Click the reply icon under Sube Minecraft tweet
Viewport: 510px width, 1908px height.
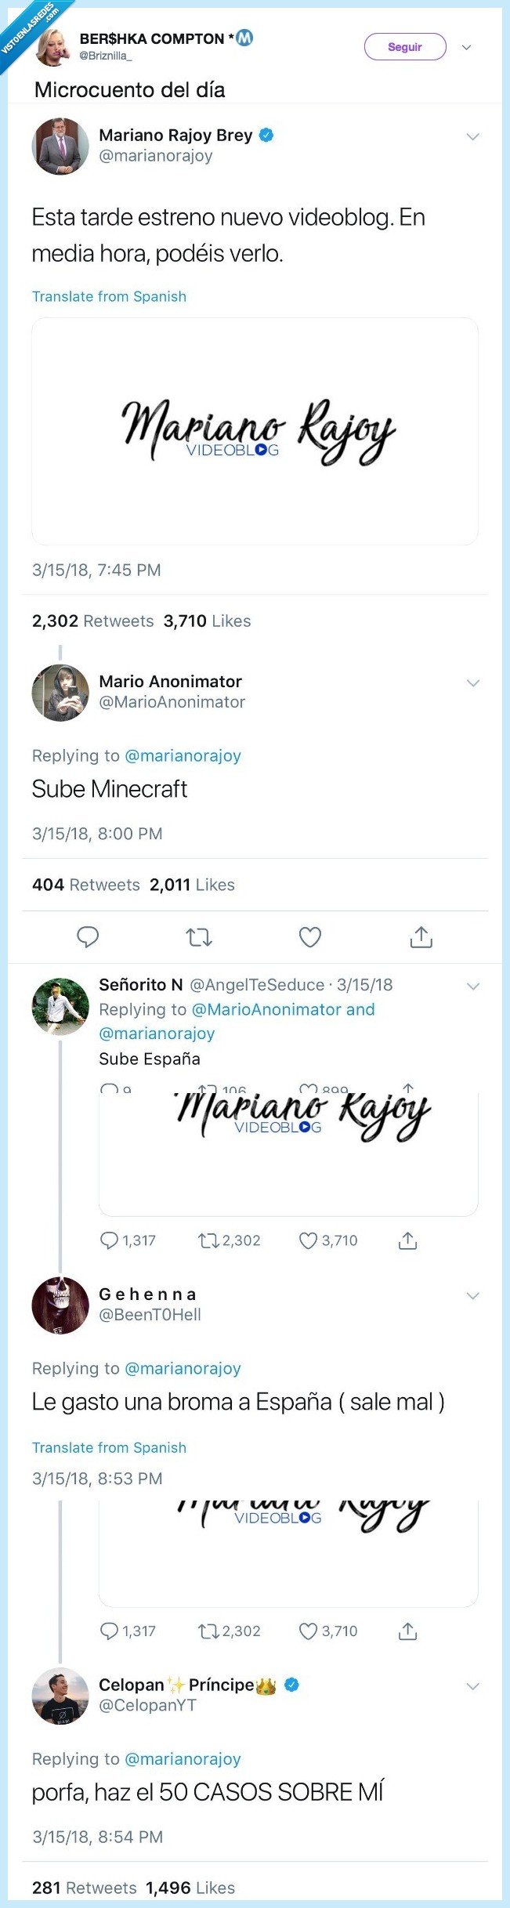point(88,936)
